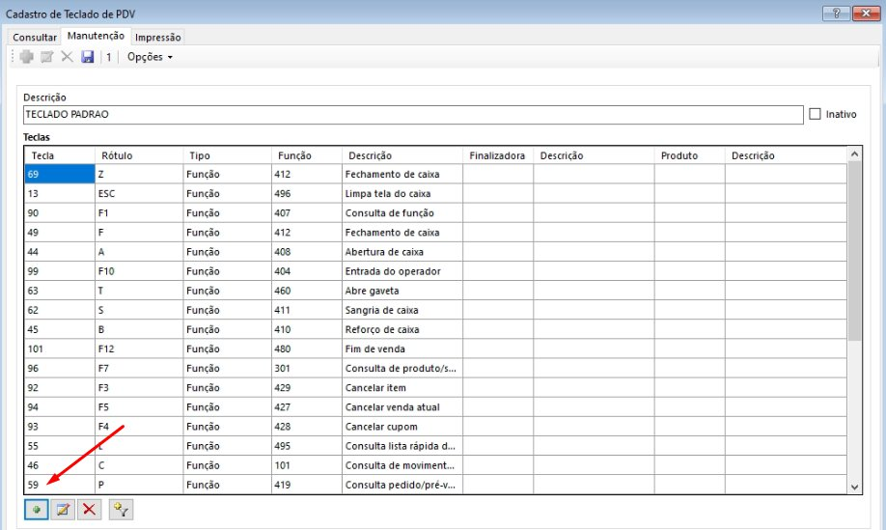Click the grayed delete X toolbar icon
This screenshot has width=886, height=530.
tap(68, 57)
